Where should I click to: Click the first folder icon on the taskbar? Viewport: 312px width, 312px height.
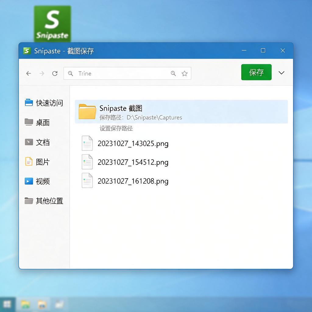pos(25,304)
